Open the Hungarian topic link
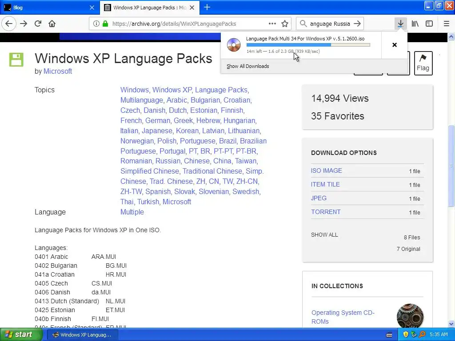The width and height of the screenshot is (455, 341). tap(239, 120)
